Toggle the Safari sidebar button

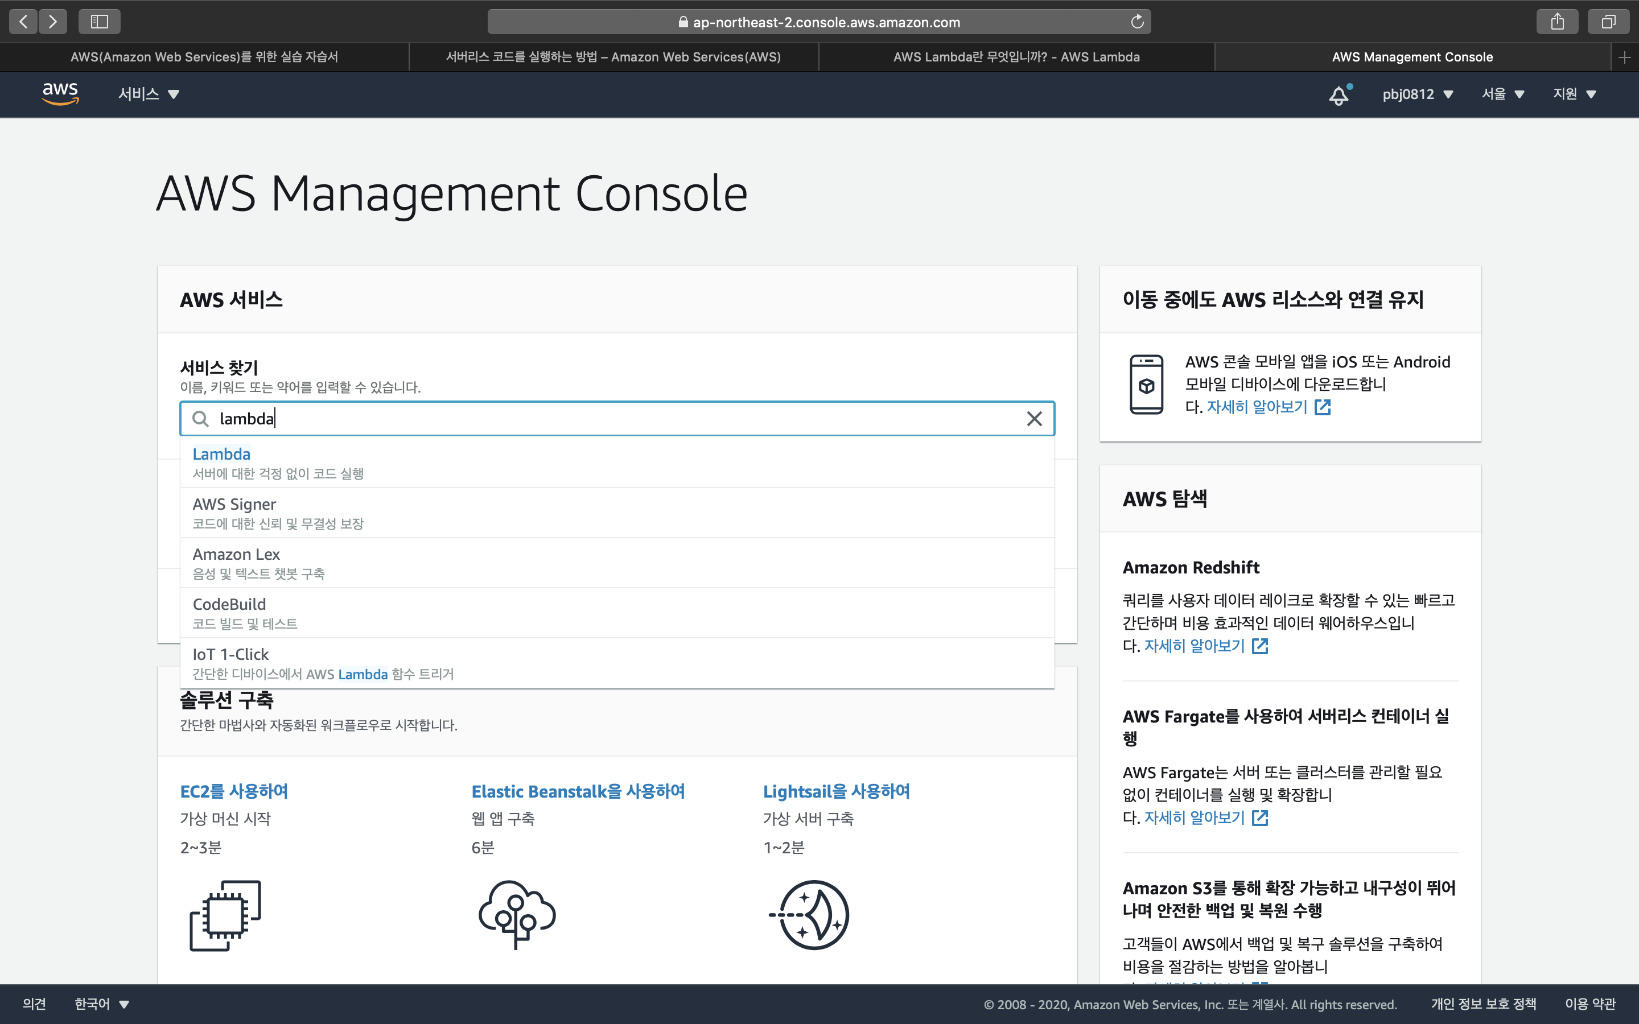[x=99, y=22]
